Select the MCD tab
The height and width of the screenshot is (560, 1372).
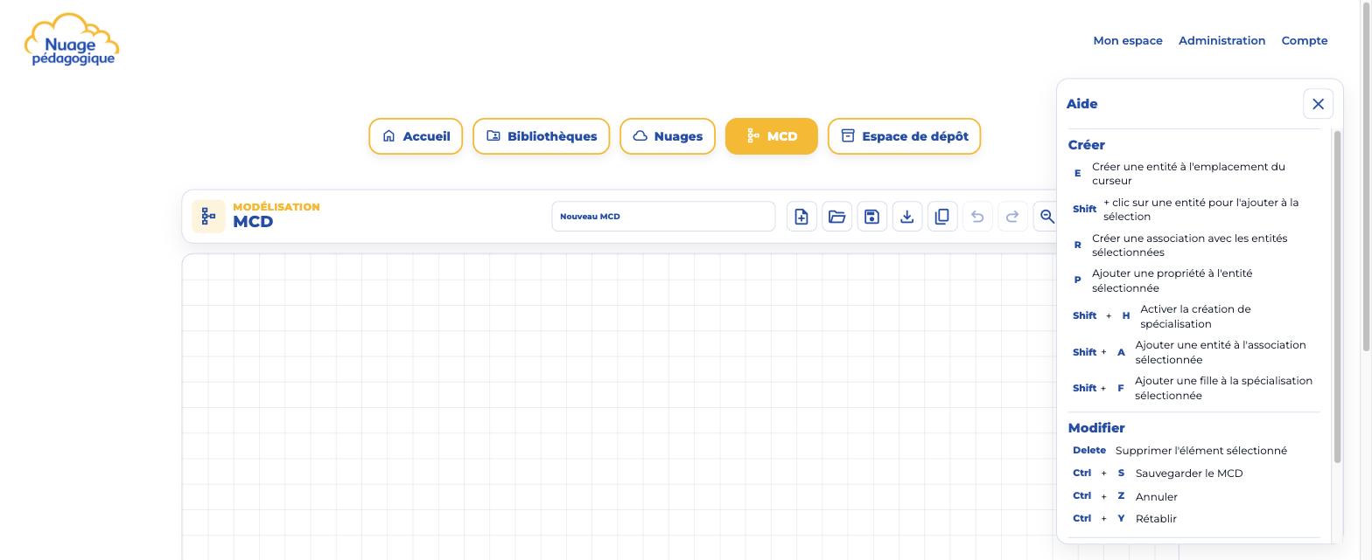point(772,136)
